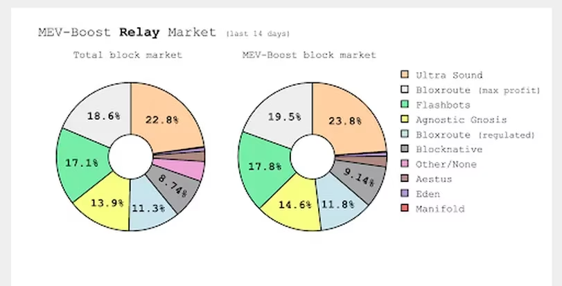Image resolution: width=562 pixels, height=286 pixels.
Task: Click the yellow Agnostic Gnosis legend swatch
Action: click(x=405, y=120)
